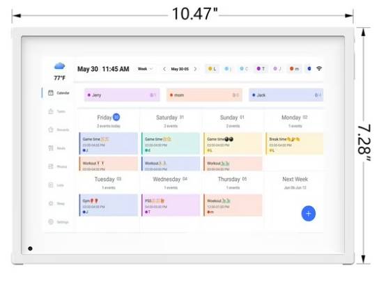Open the Tasks section in the sidebar
Viewport: 379px width, 284px height.
pyautogui.click(x=57, y=111)
